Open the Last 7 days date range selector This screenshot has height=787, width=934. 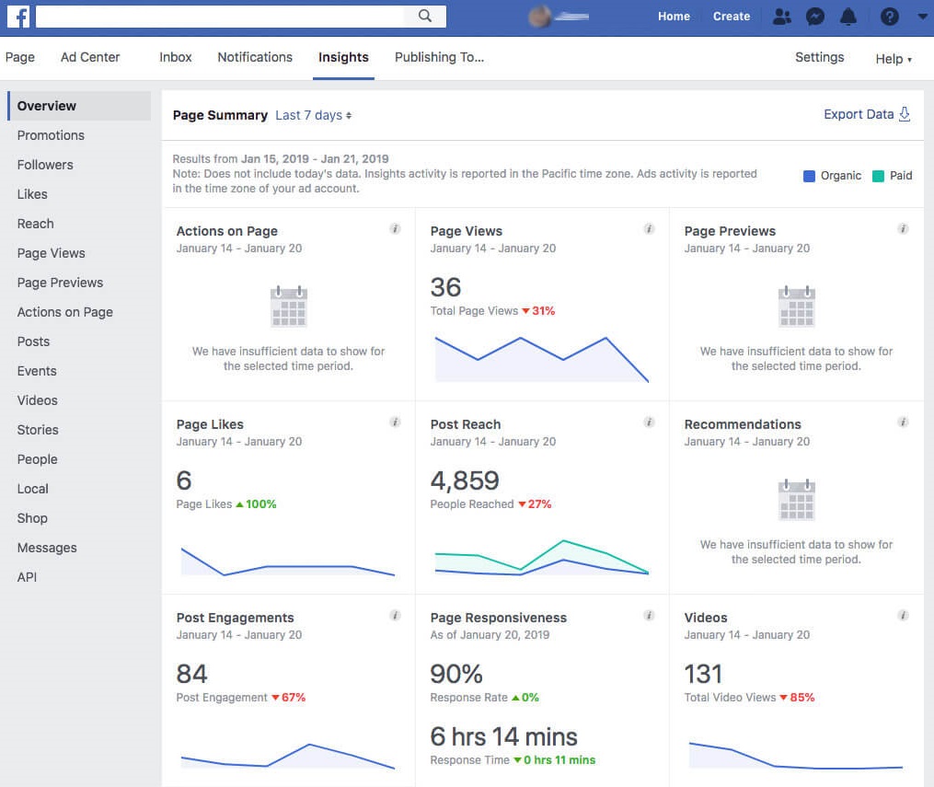(313, 115)
